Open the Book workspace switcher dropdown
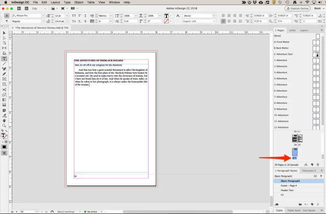This screenshot has width=326, height=214. click(319, 8)
